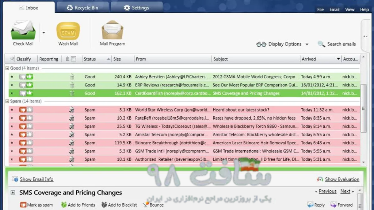This screenshot has width=374, height=210.
Task: Click delete icon for GSM Trade Int'l email
Action: point(72,151)
